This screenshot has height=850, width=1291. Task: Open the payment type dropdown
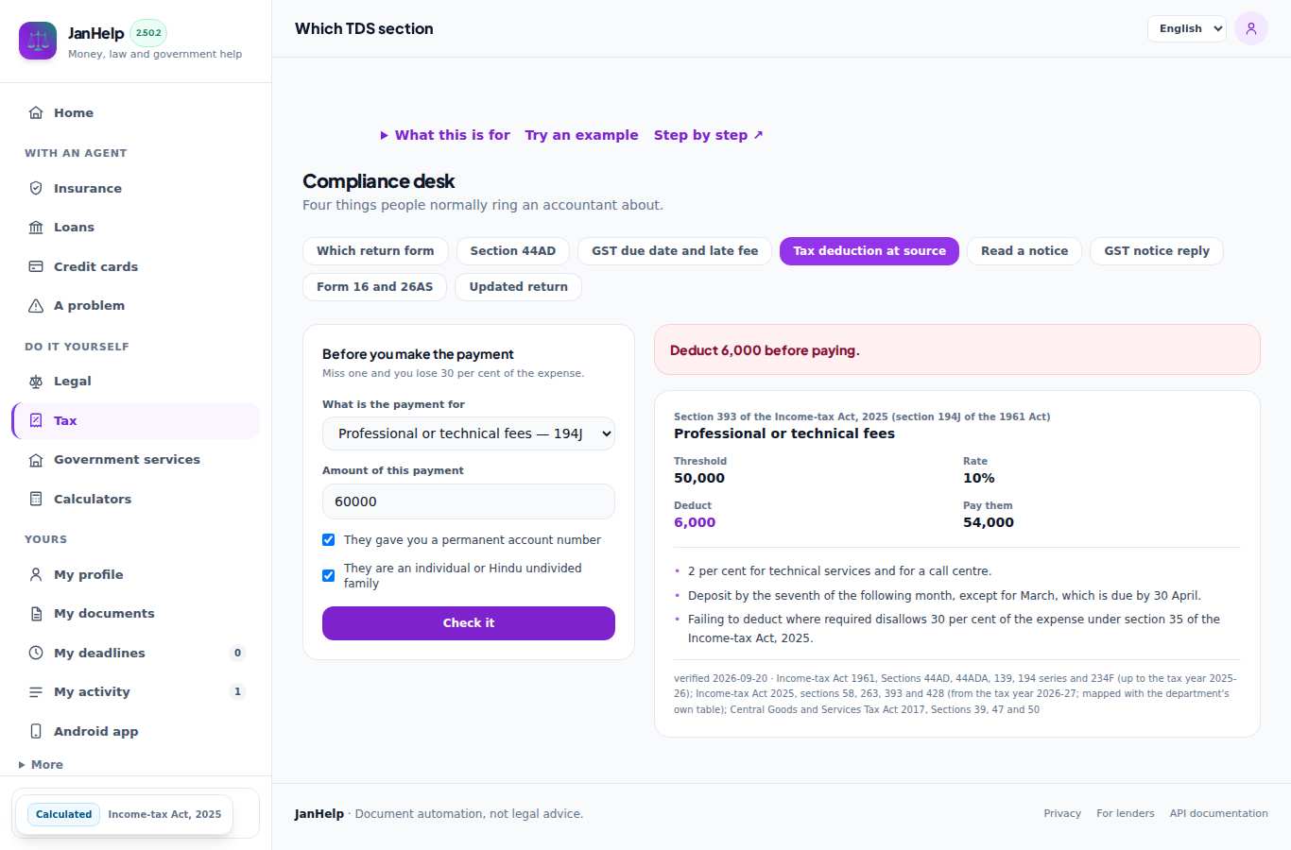(469, 433)
